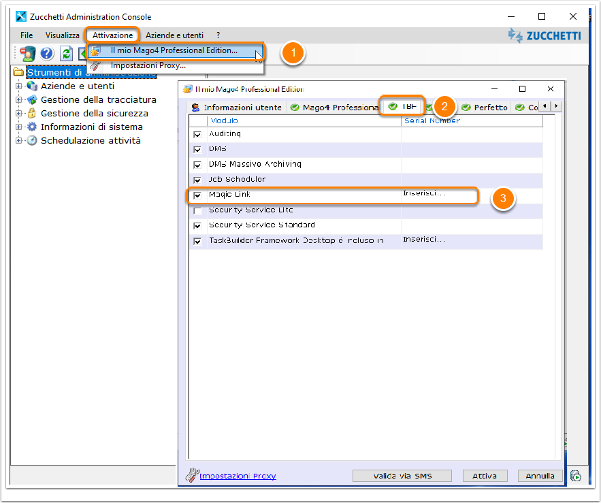The width and height of the screenshot is (601, 503).
Task: Open the blue question mark help icon
Action: click(x=47, y=53)
